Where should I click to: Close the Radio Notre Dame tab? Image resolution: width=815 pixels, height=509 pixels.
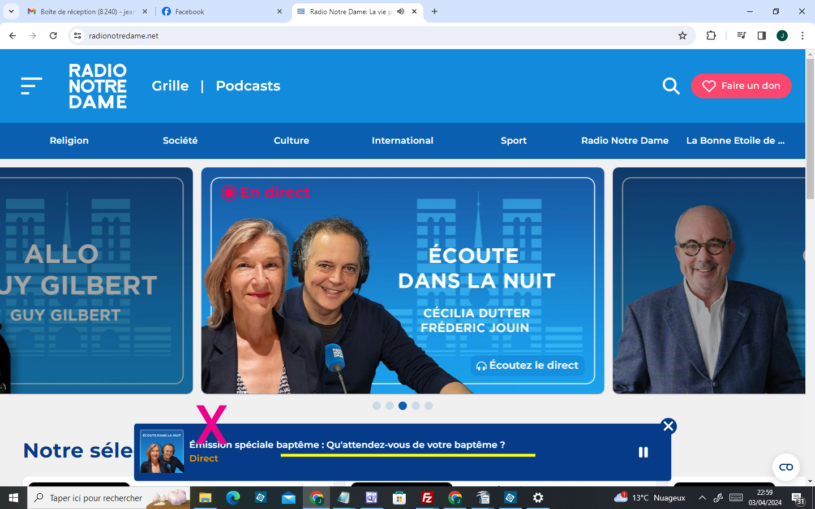tap(414, 11)
